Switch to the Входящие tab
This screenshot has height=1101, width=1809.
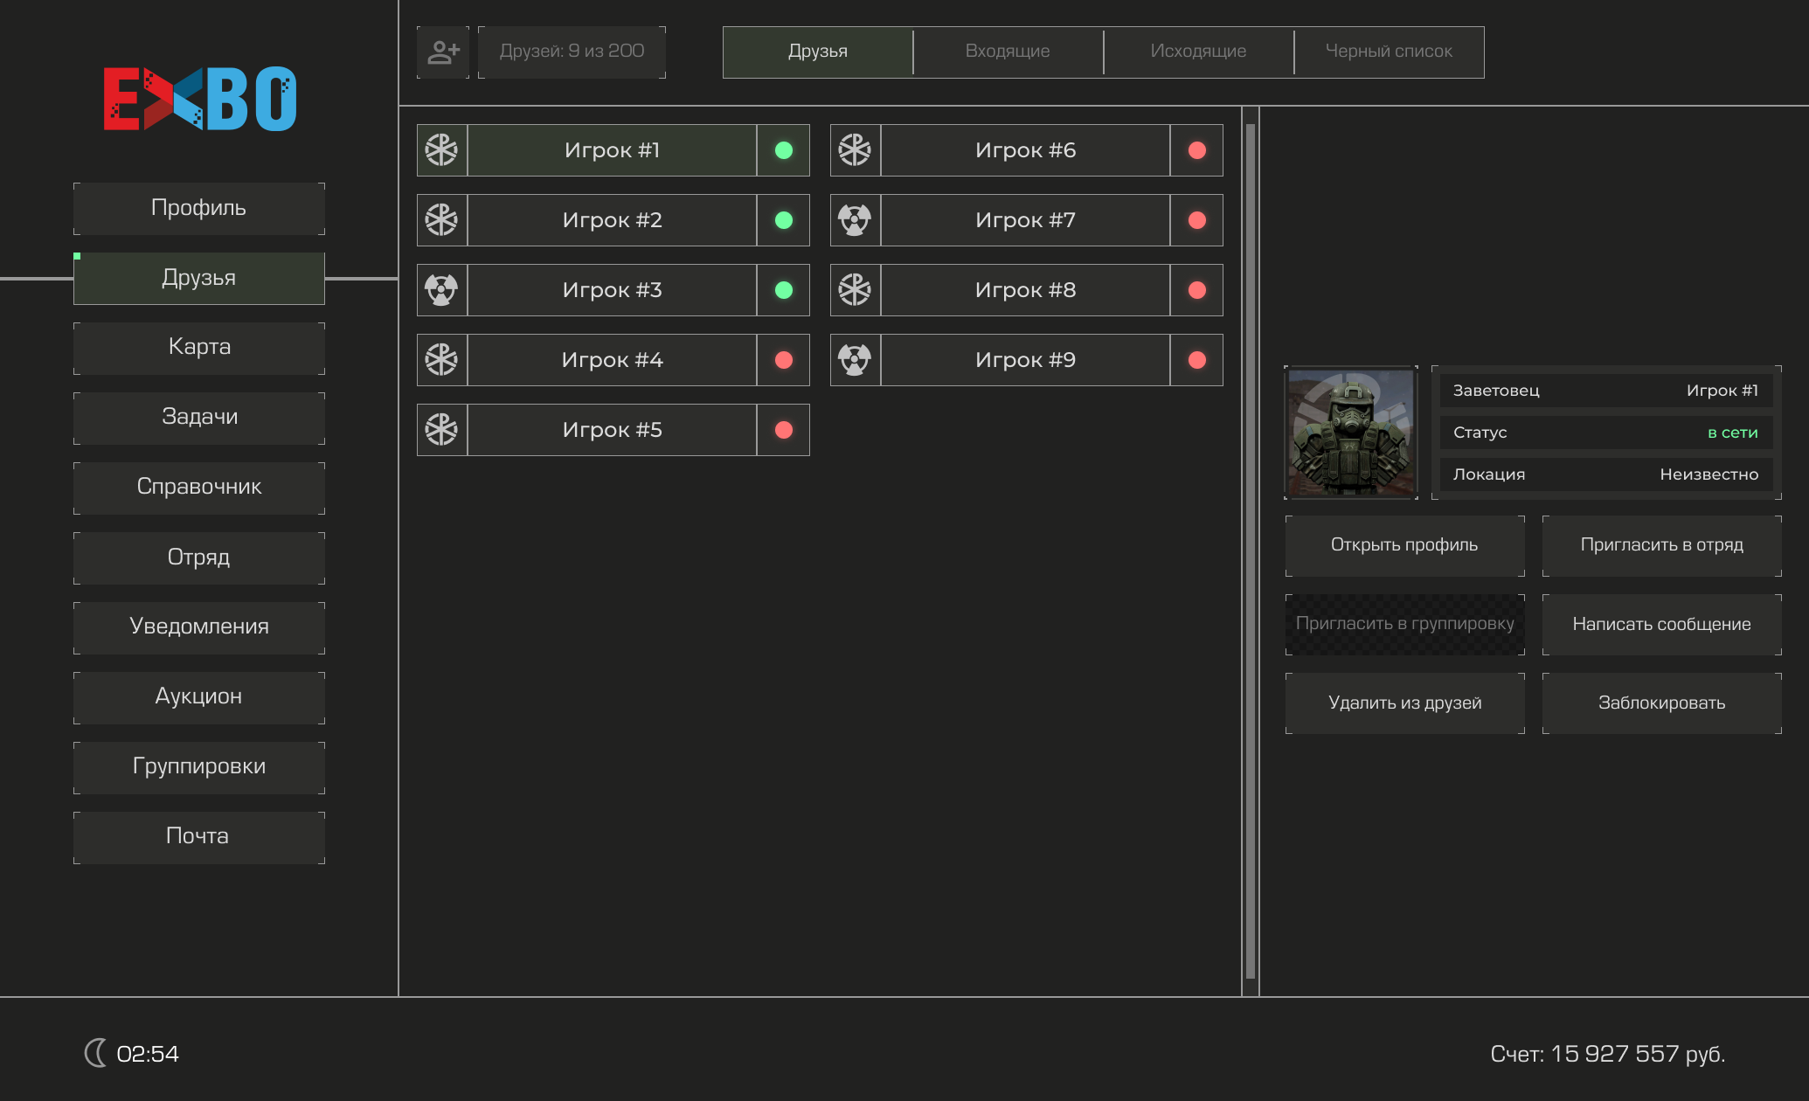tap(1008, 52)
